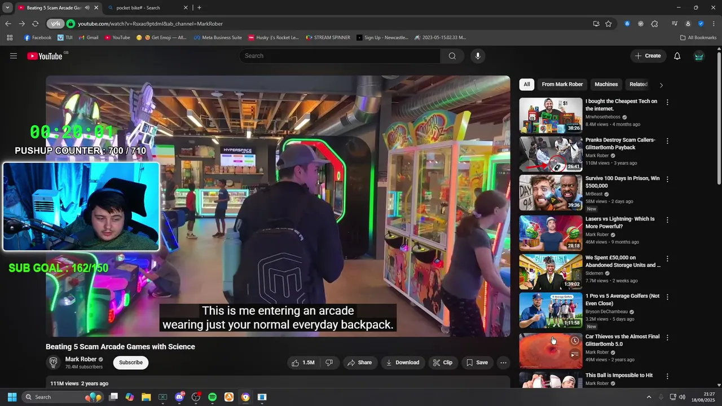Click the YouTube search input field
The height and width of the screenshot is (406, 722).
[x=340, y=56]
